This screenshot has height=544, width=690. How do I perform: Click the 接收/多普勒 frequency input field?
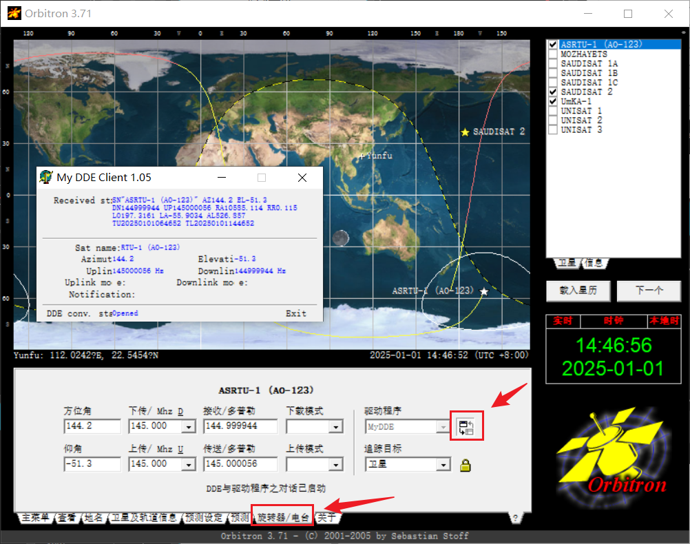click(240, 427)
